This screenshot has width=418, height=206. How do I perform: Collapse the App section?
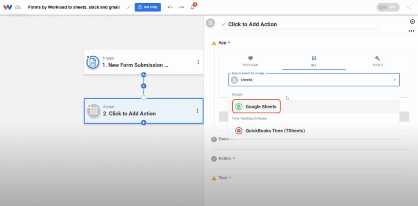[x=225, y=43]
